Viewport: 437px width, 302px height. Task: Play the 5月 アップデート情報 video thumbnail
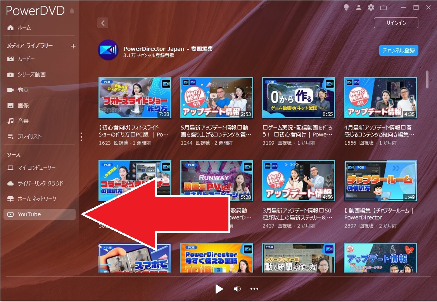[x=217, y=98]
